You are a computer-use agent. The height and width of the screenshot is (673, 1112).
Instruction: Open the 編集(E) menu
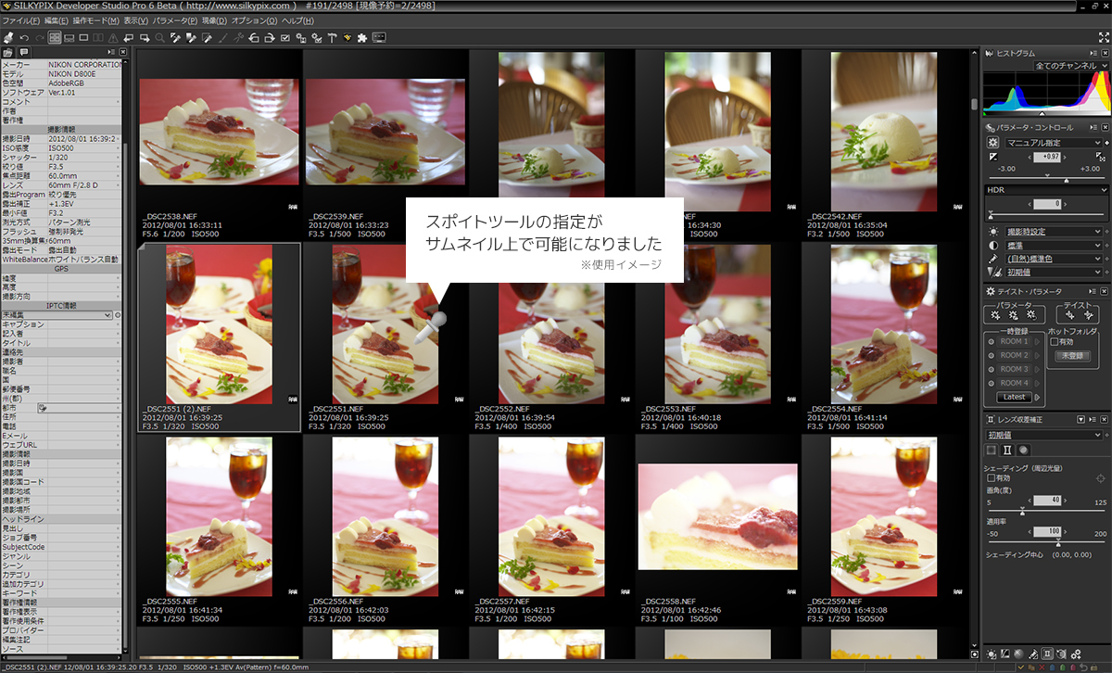coord(56,20)
